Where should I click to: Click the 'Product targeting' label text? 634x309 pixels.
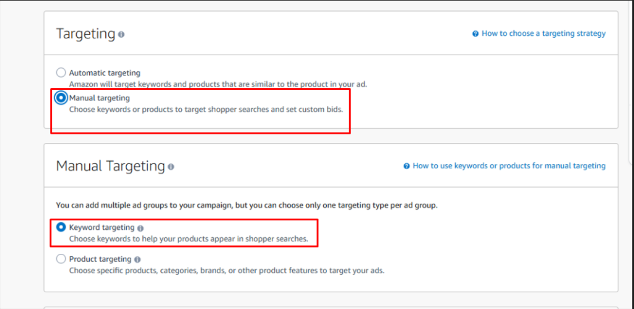coord(100,259)
